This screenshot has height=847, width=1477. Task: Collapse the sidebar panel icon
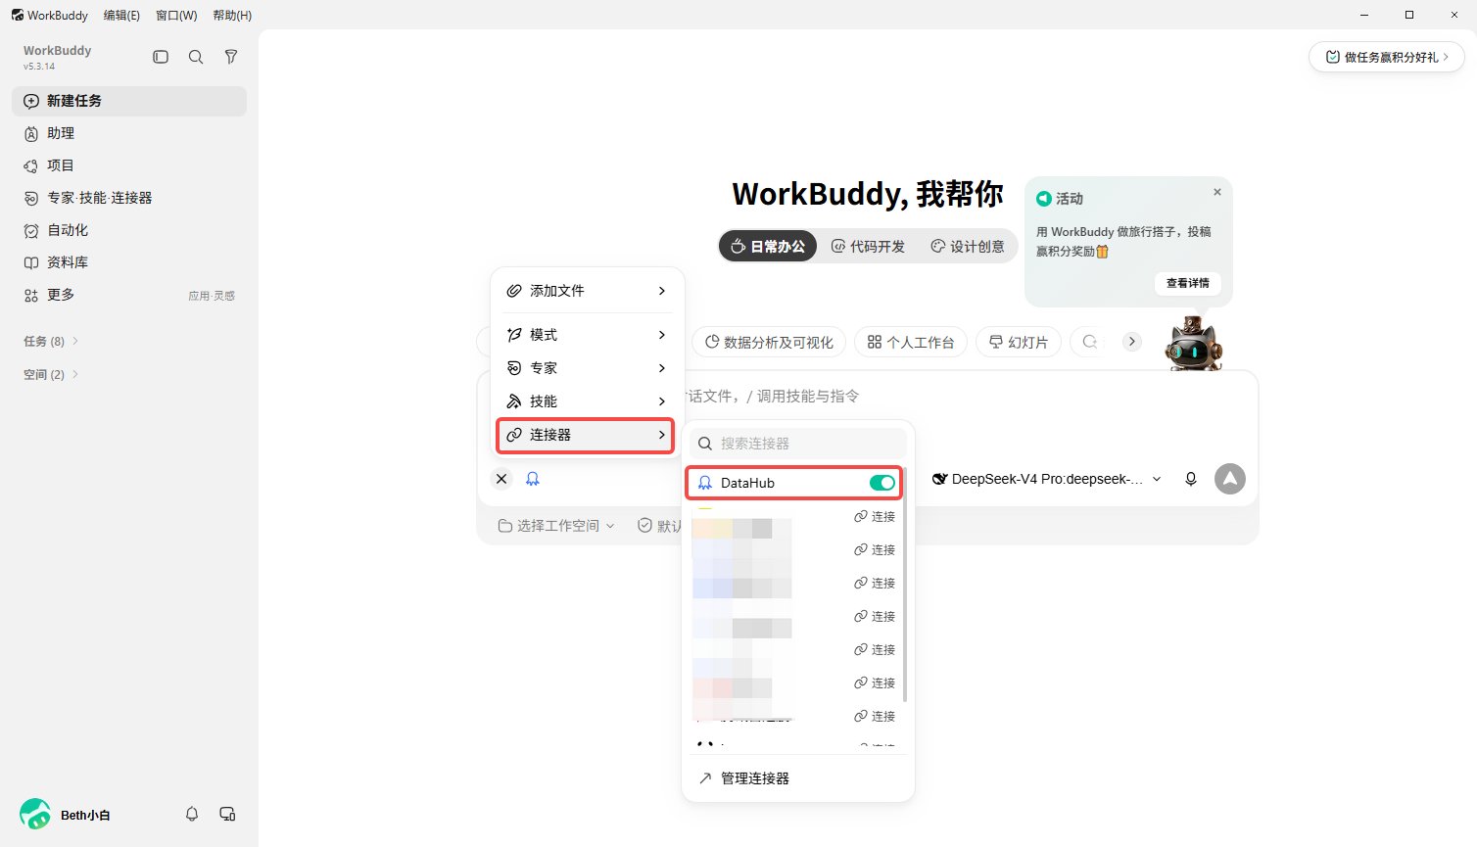pyautogui.click(x=161, y=57)
